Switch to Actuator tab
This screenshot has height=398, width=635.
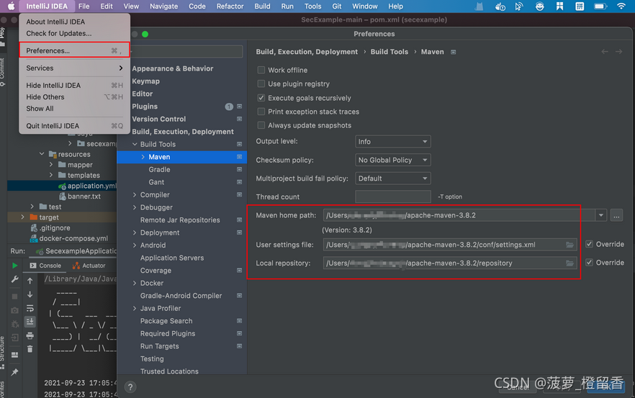[x=89, y=266]
